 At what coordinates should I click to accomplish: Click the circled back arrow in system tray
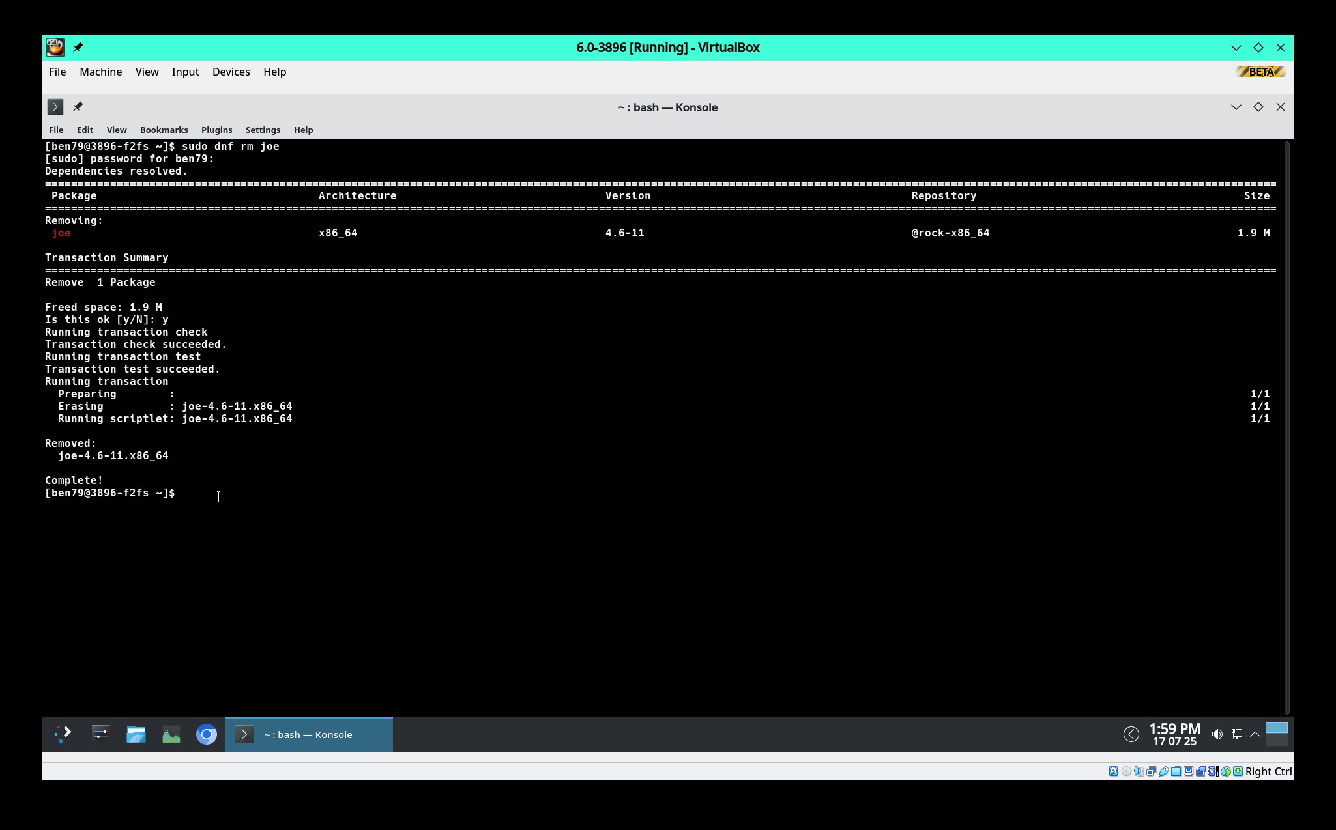[x=1131, y=734]
